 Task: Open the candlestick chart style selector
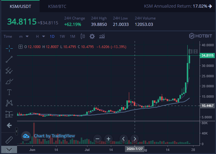coord(83,36)
